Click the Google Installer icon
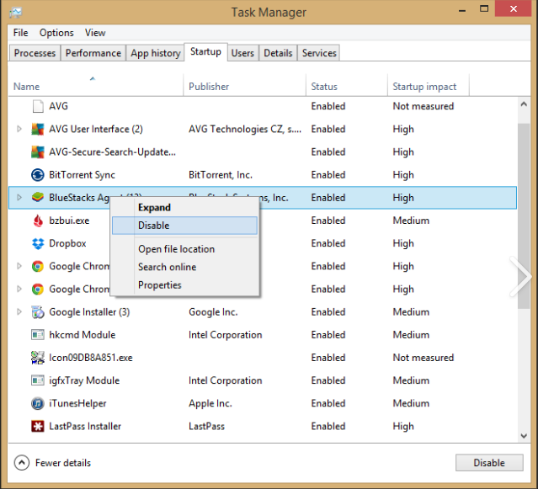Viewport: 538px width, 489px height. [37, 312]
